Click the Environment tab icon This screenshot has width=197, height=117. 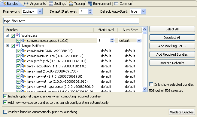pyautogui.click(x=90, y=4)
